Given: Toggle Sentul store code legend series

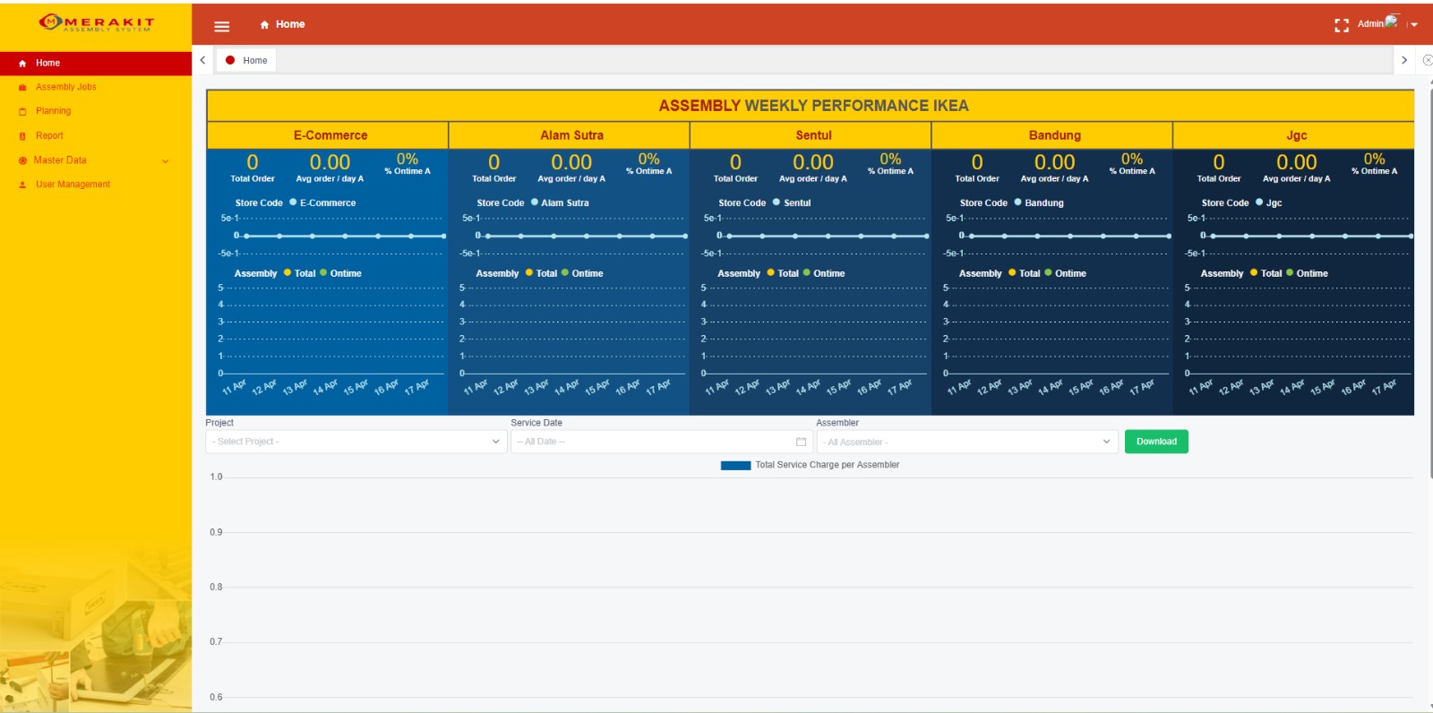Looking at the screenshot, I should click(x=792, y=202).
